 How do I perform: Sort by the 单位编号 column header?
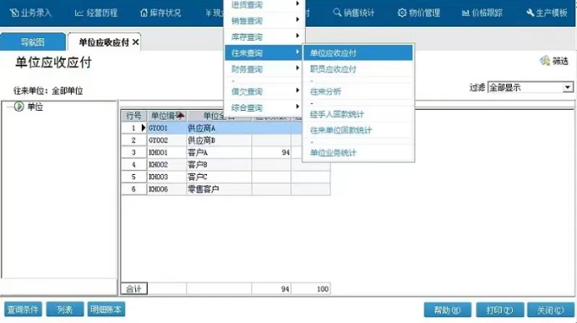167,116
